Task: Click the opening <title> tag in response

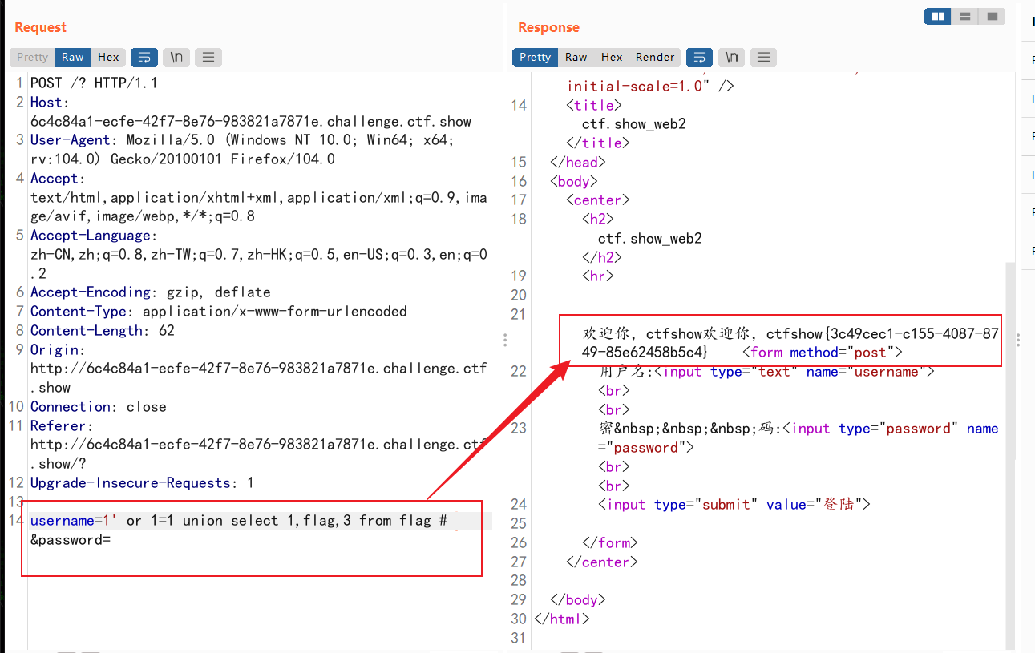Action: (x=594, y=105)
